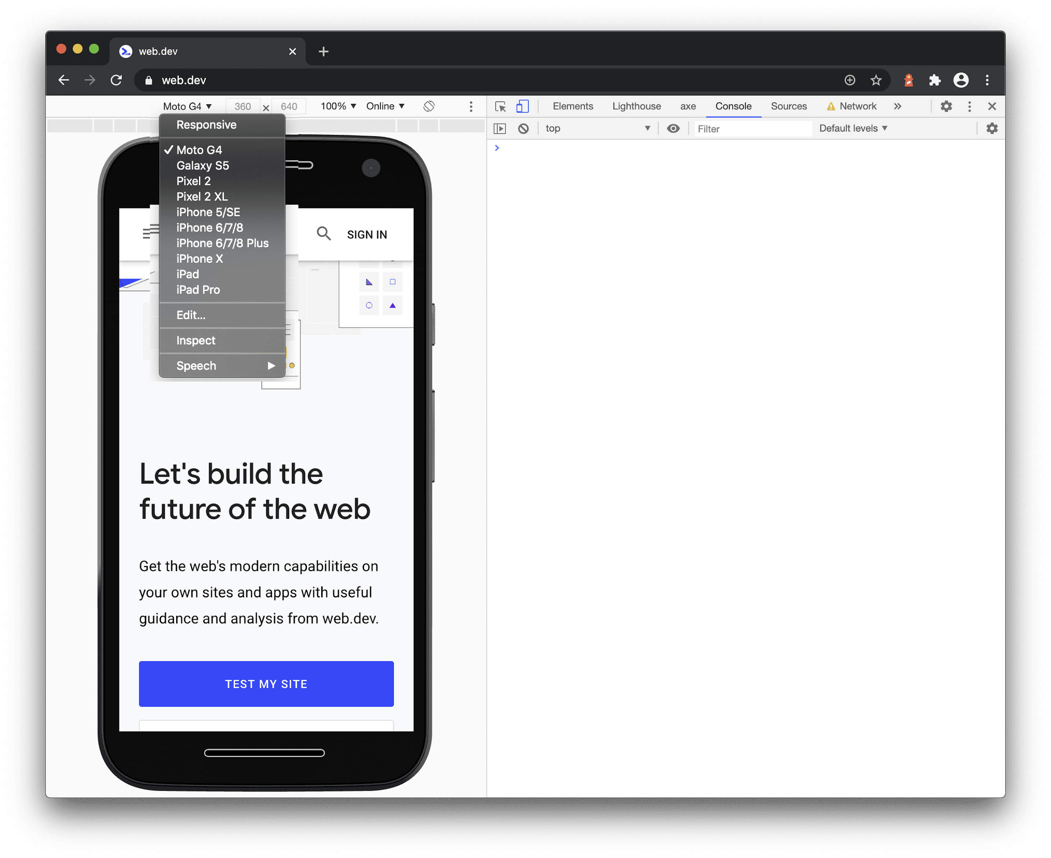Click the Lighthouse audit tab
Screen dimensions: 1051x858
coord(635,105)
